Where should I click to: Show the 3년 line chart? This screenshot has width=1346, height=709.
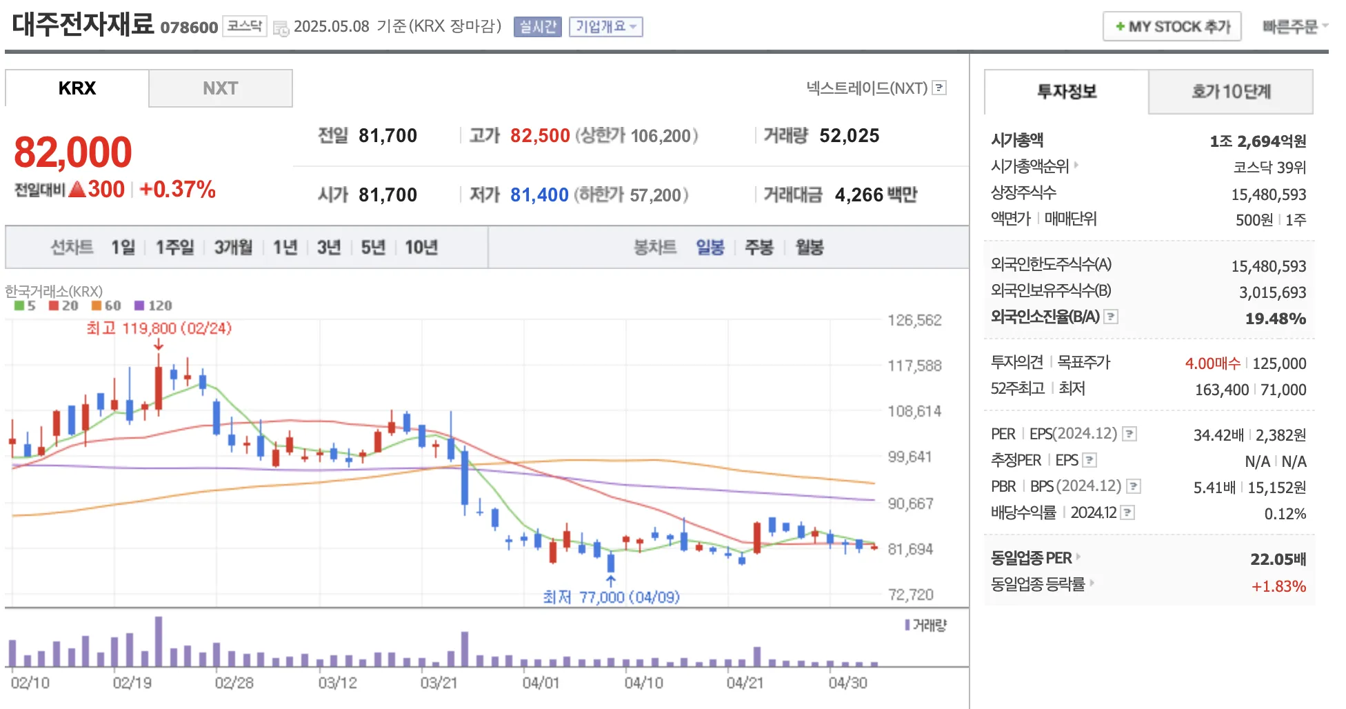point(329,247)
